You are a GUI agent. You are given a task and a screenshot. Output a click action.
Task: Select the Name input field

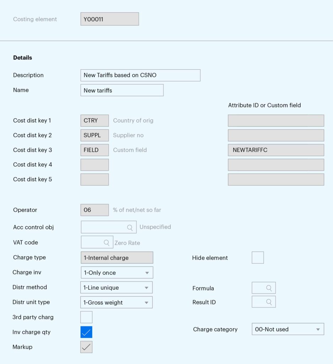[x=122, y=90]
